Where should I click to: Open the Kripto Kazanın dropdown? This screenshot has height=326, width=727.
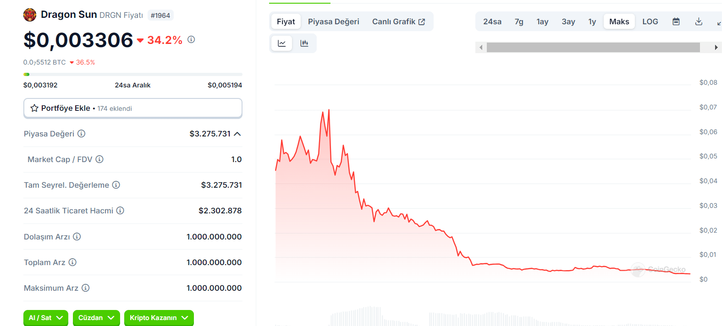pos(159,318)
